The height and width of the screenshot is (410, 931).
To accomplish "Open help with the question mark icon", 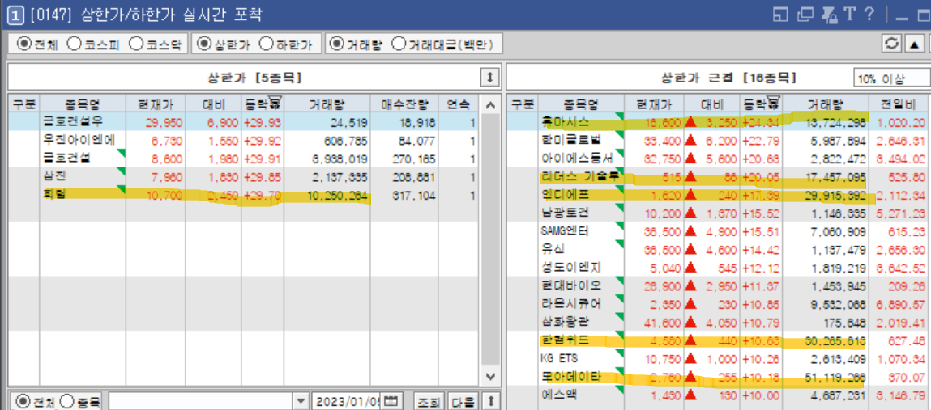I will [x=869, y=15].
